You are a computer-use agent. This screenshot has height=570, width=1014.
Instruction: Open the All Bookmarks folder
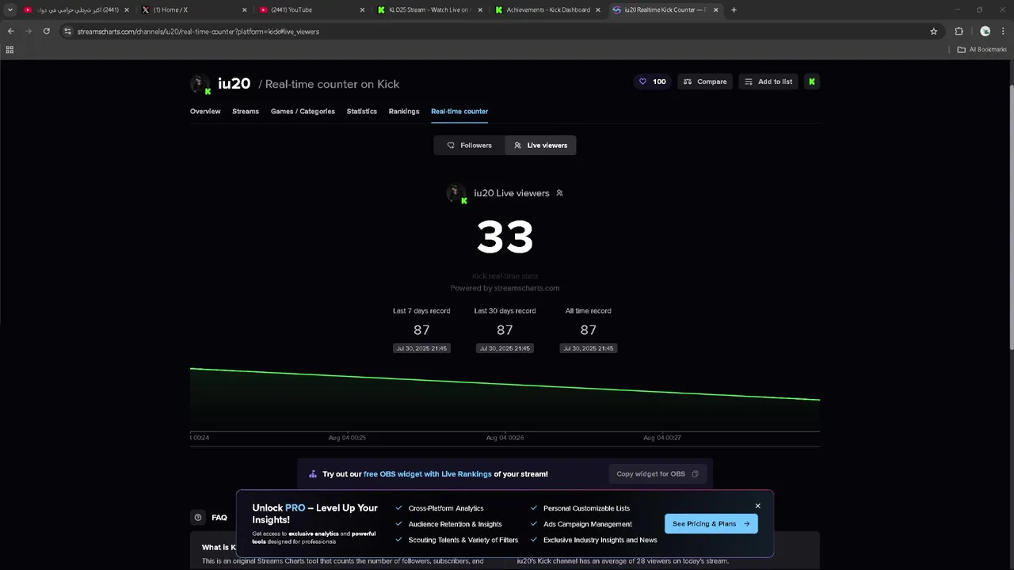point(982,49)
